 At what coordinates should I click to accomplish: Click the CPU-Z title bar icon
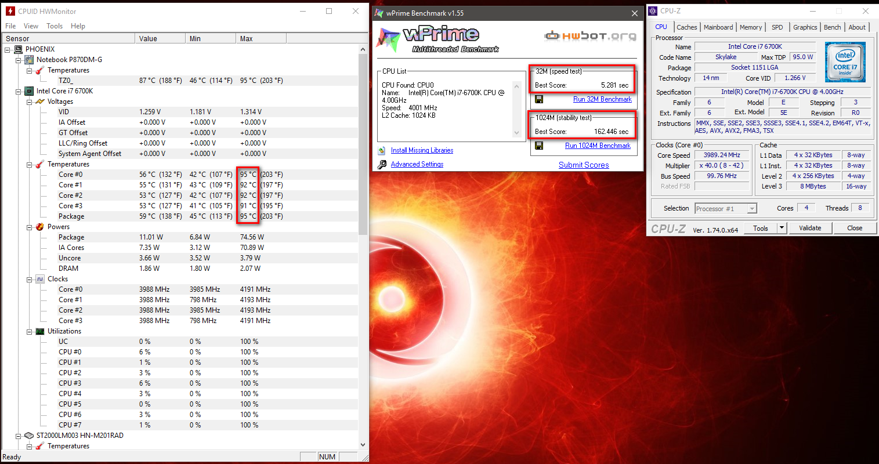(653, 10)
